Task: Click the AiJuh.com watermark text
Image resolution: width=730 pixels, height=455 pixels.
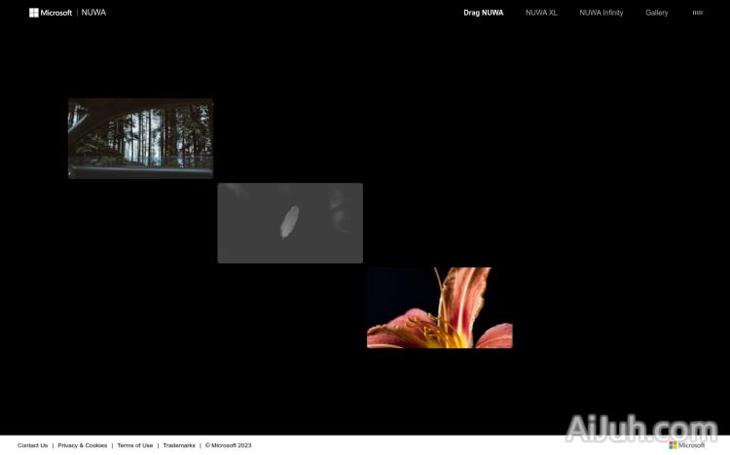Action: pyautogui.click(x=640, y=429)
